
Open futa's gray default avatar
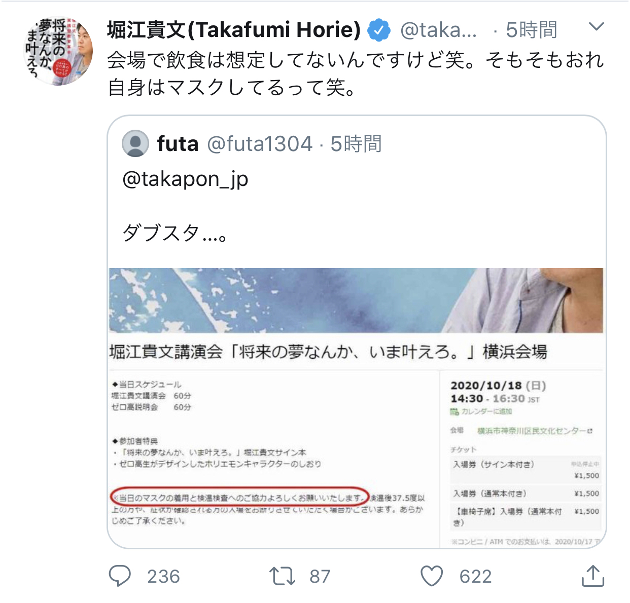135,143
